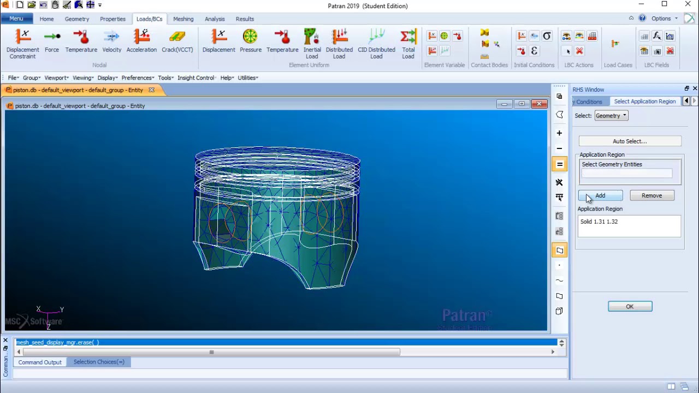Screen dimensions: 699x393
Task: Open the Meshing ribbon tab
Action: (x=183, y=19)
